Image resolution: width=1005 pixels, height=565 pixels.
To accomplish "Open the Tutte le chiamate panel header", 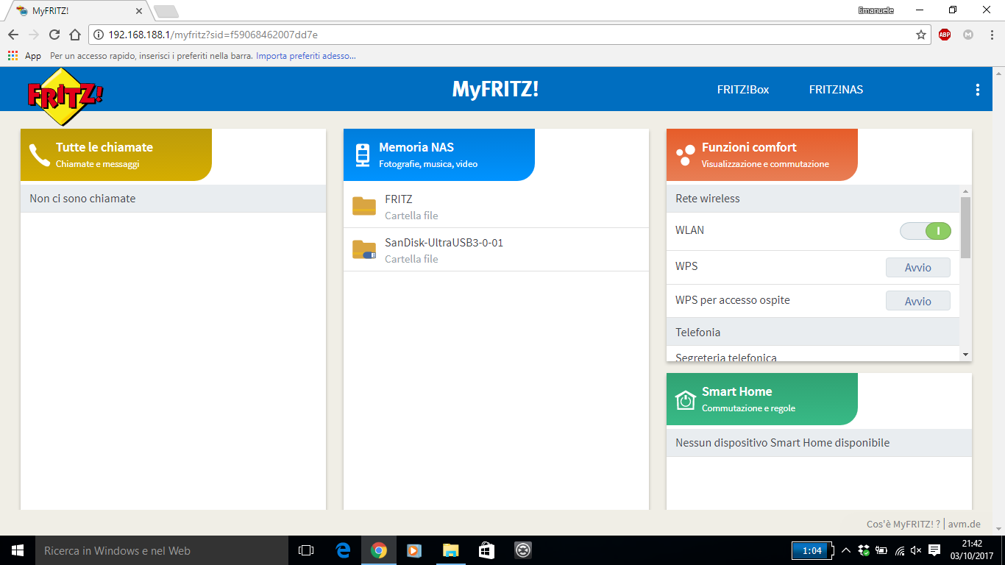I will (x=116, y=154).
